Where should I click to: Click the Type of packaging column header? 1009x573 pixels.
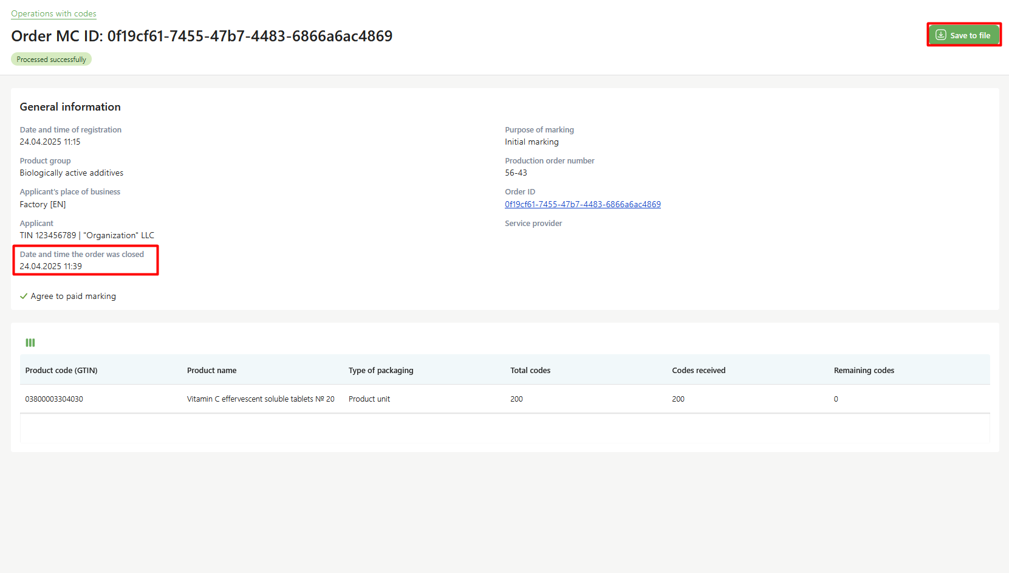click(x=381, y=370)
